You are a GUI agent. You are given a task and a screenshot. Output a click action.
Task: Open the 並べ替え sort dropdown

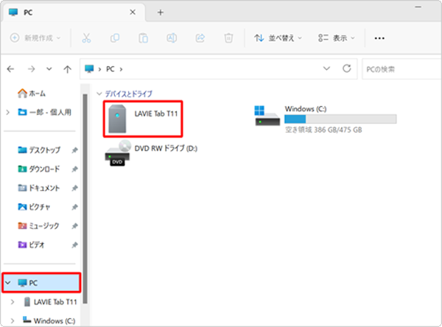pos(278,38)
